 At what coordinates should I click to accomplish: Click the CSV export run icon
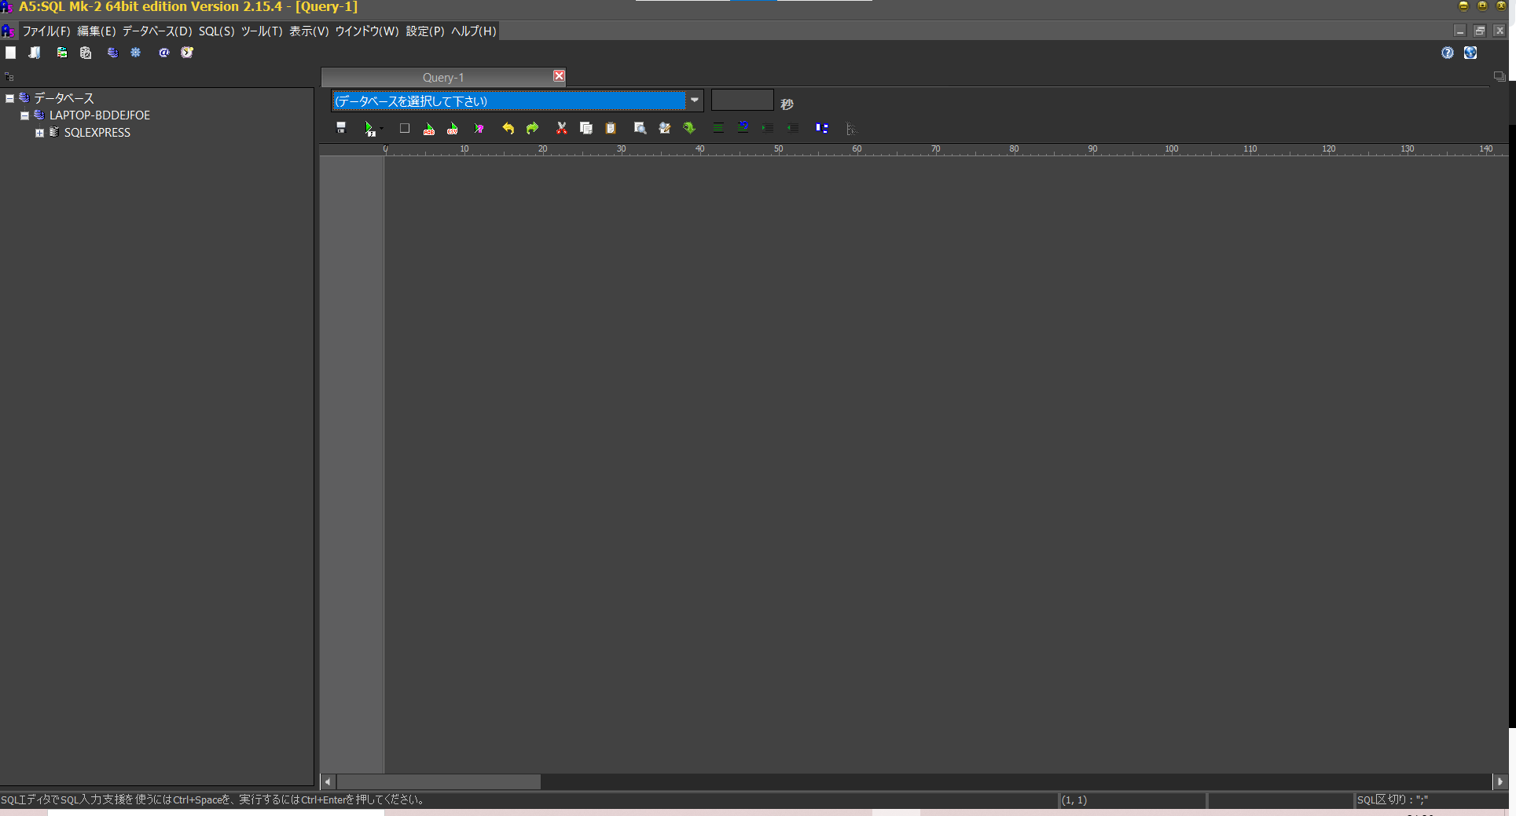(453, 128)
